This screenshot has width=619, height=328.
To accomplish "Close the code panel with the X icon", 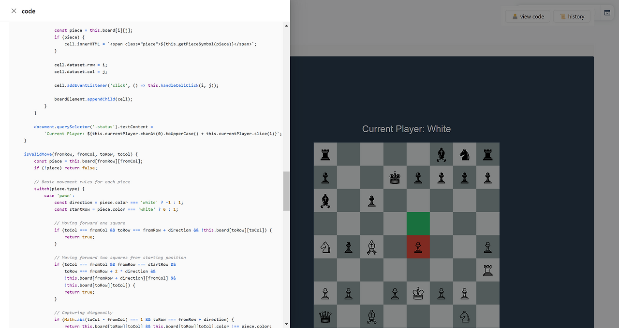I will point(14,11).
